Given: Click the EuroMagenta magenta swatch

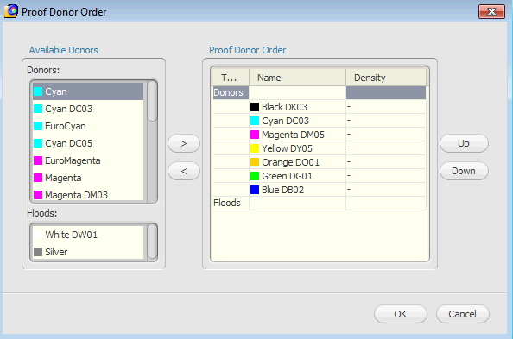Looking at the screenshot, I should 38,160.
